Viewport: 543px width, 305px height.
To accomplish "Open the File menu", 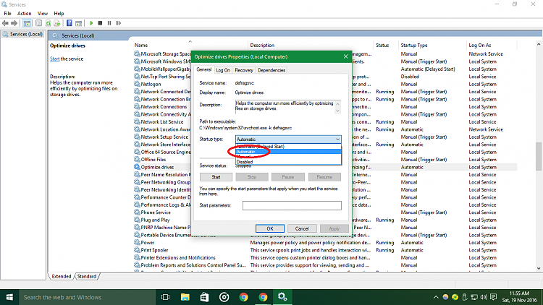I will click(x=7, y=14).
